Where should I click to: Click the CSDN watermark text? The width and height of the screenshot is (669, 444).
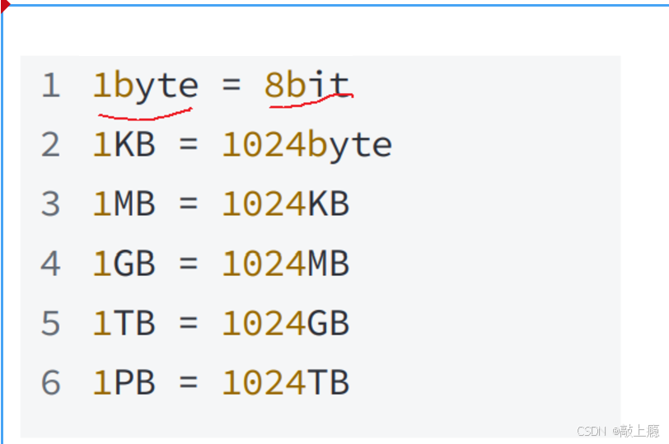(618, 431)
